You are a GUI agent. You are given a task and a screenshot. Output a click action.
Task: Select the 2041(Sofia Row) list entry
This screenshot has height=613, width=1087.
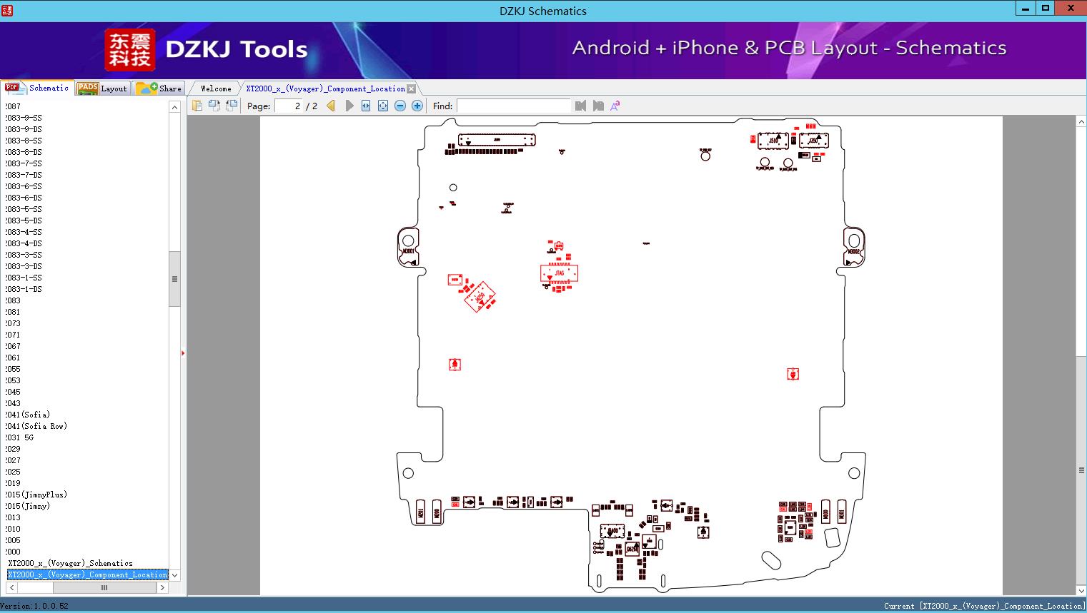(x=36, y=426)
